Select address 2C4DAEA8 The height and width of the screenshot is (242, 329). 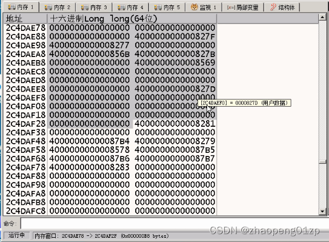[x=25, y=54]
